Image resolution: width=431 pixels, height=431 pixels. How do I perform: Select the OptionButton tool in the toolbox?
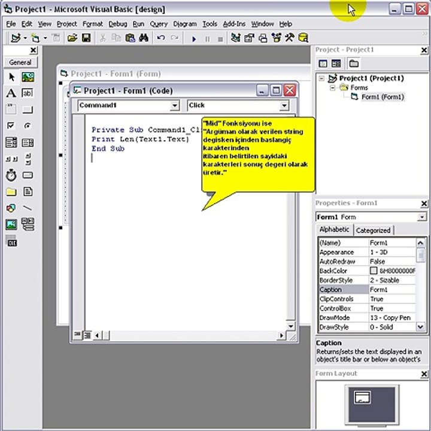point(28,126)
